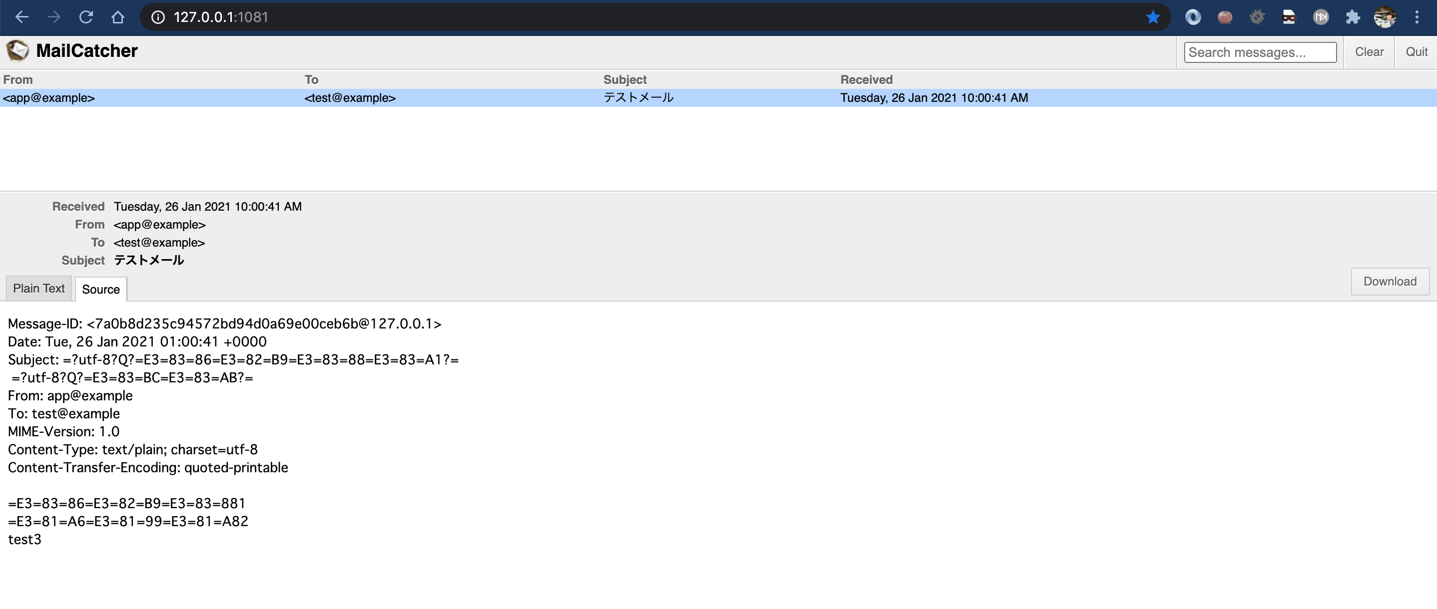This screenshot has height=609, width=1437.
Task: Click the skip-forward extension icon
Action: [1321, 17]
